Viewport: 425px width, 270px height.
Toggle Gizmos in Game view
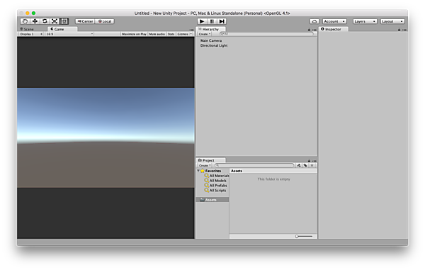pyautogui.click(x=183, y=34)
